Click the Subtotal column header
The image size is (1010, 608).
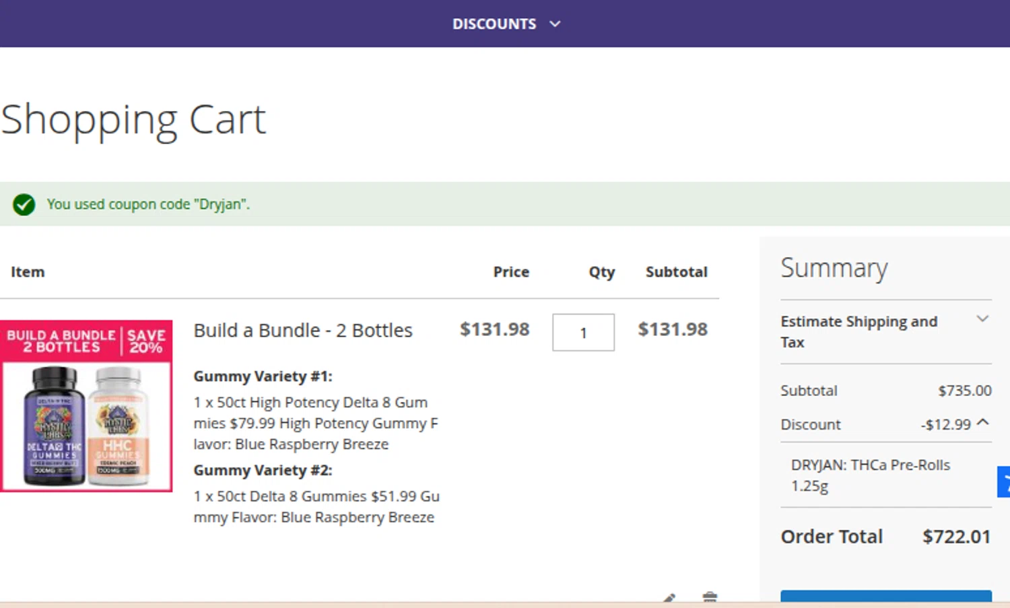(x=676, y=272)
